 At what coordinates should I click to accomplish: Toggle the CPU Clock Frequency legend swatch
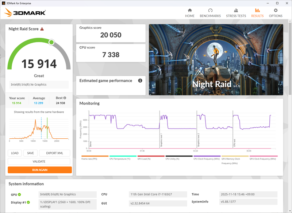(207, 156)
